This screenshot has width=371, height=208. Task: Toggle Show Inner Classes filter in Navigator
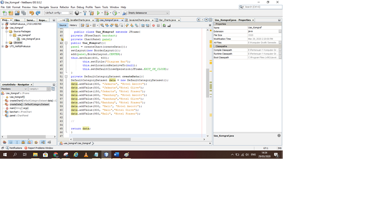point(29,142)
